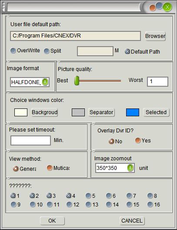Viewport: 177px width, 230px height.
Task: Click the title bar grip handle icon
Action: [x=3, y=7]
